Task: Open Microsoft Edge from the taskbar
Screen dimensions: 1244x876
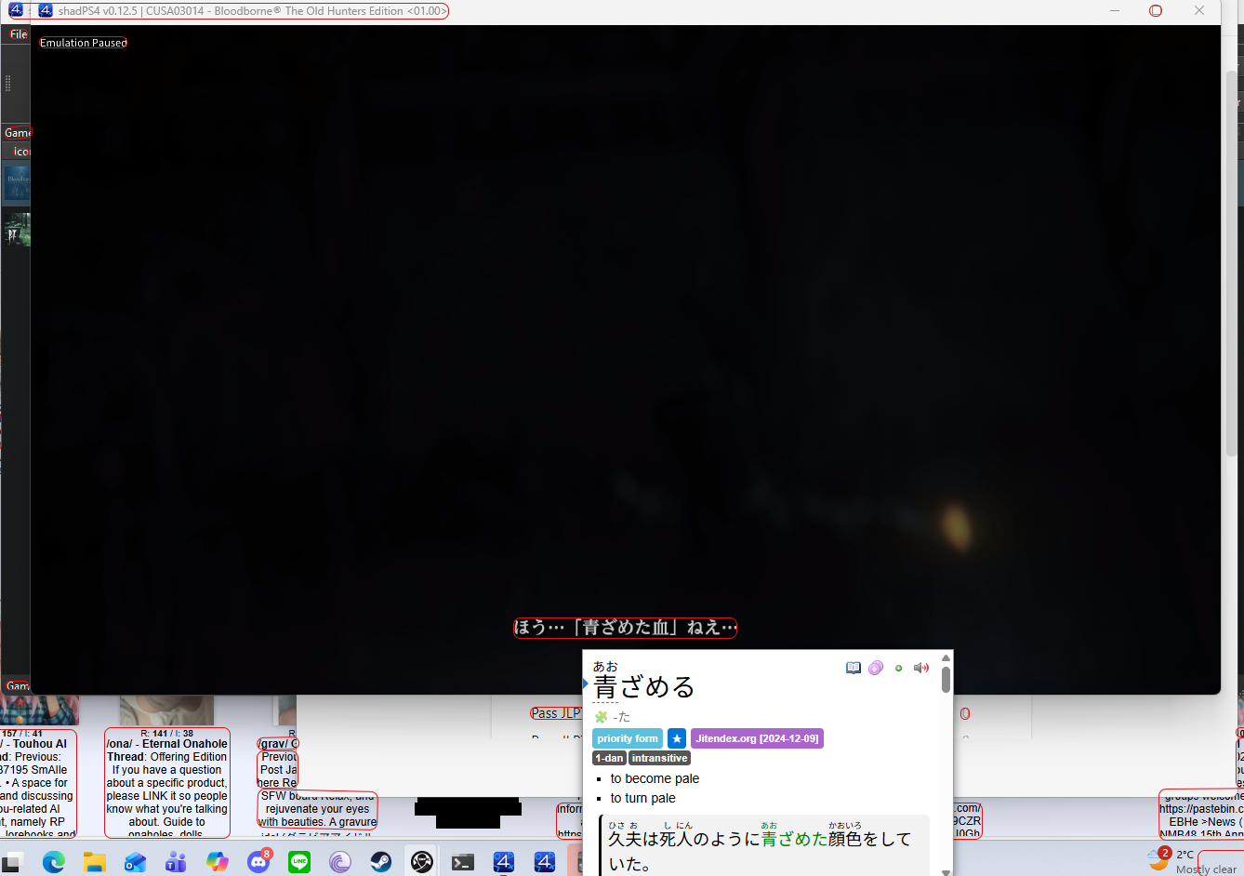Action: pos(54,862)
